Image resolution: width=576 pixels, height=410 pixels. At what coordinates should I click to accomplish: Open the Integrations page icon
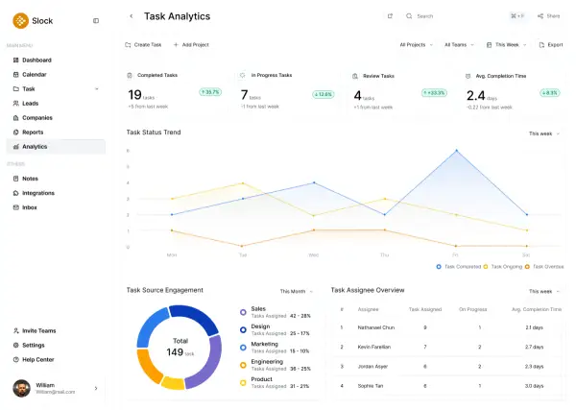16,193
